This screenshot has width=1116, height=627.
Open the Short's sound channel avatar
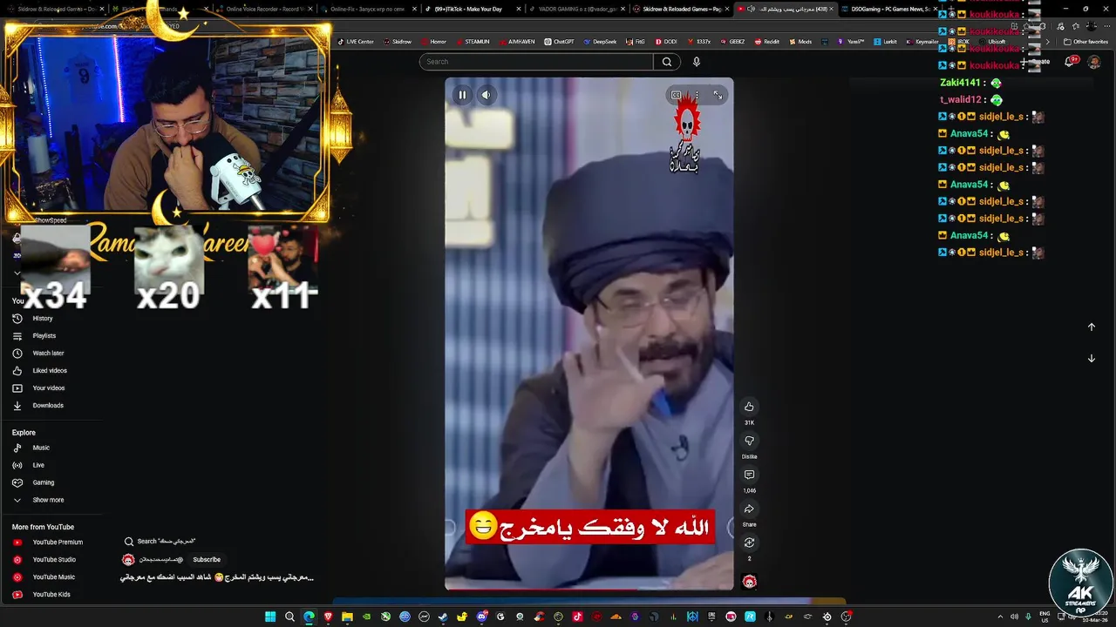(749, 582)
